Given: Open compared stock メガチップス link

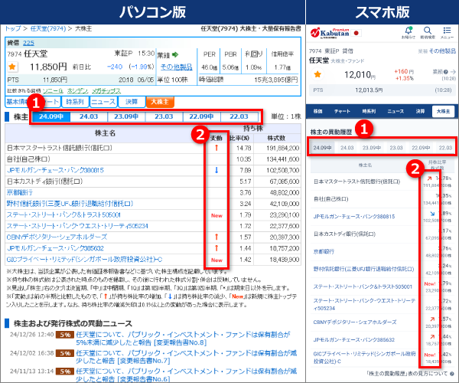Looking at the screenshot, I should click(x=106, y=91).
